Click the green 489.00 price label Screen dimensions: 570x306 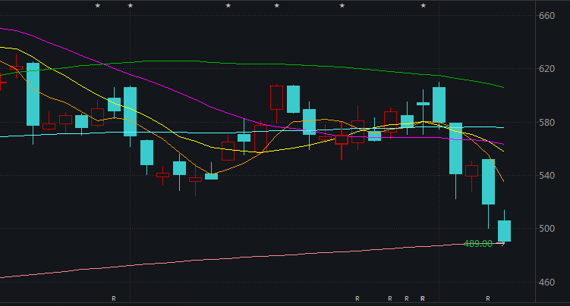pos(477,244)
